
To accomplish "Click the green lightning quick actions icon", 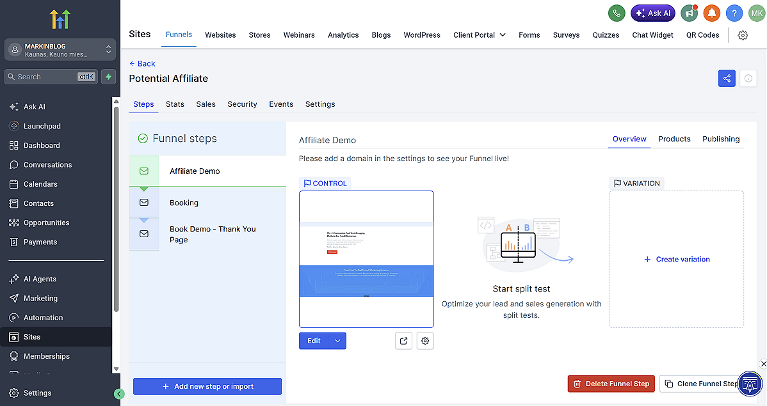I will click(109, 77).
